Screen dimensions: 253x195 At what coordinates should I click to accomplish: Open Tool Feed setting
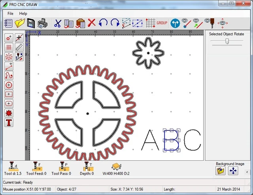coord(36,168)
